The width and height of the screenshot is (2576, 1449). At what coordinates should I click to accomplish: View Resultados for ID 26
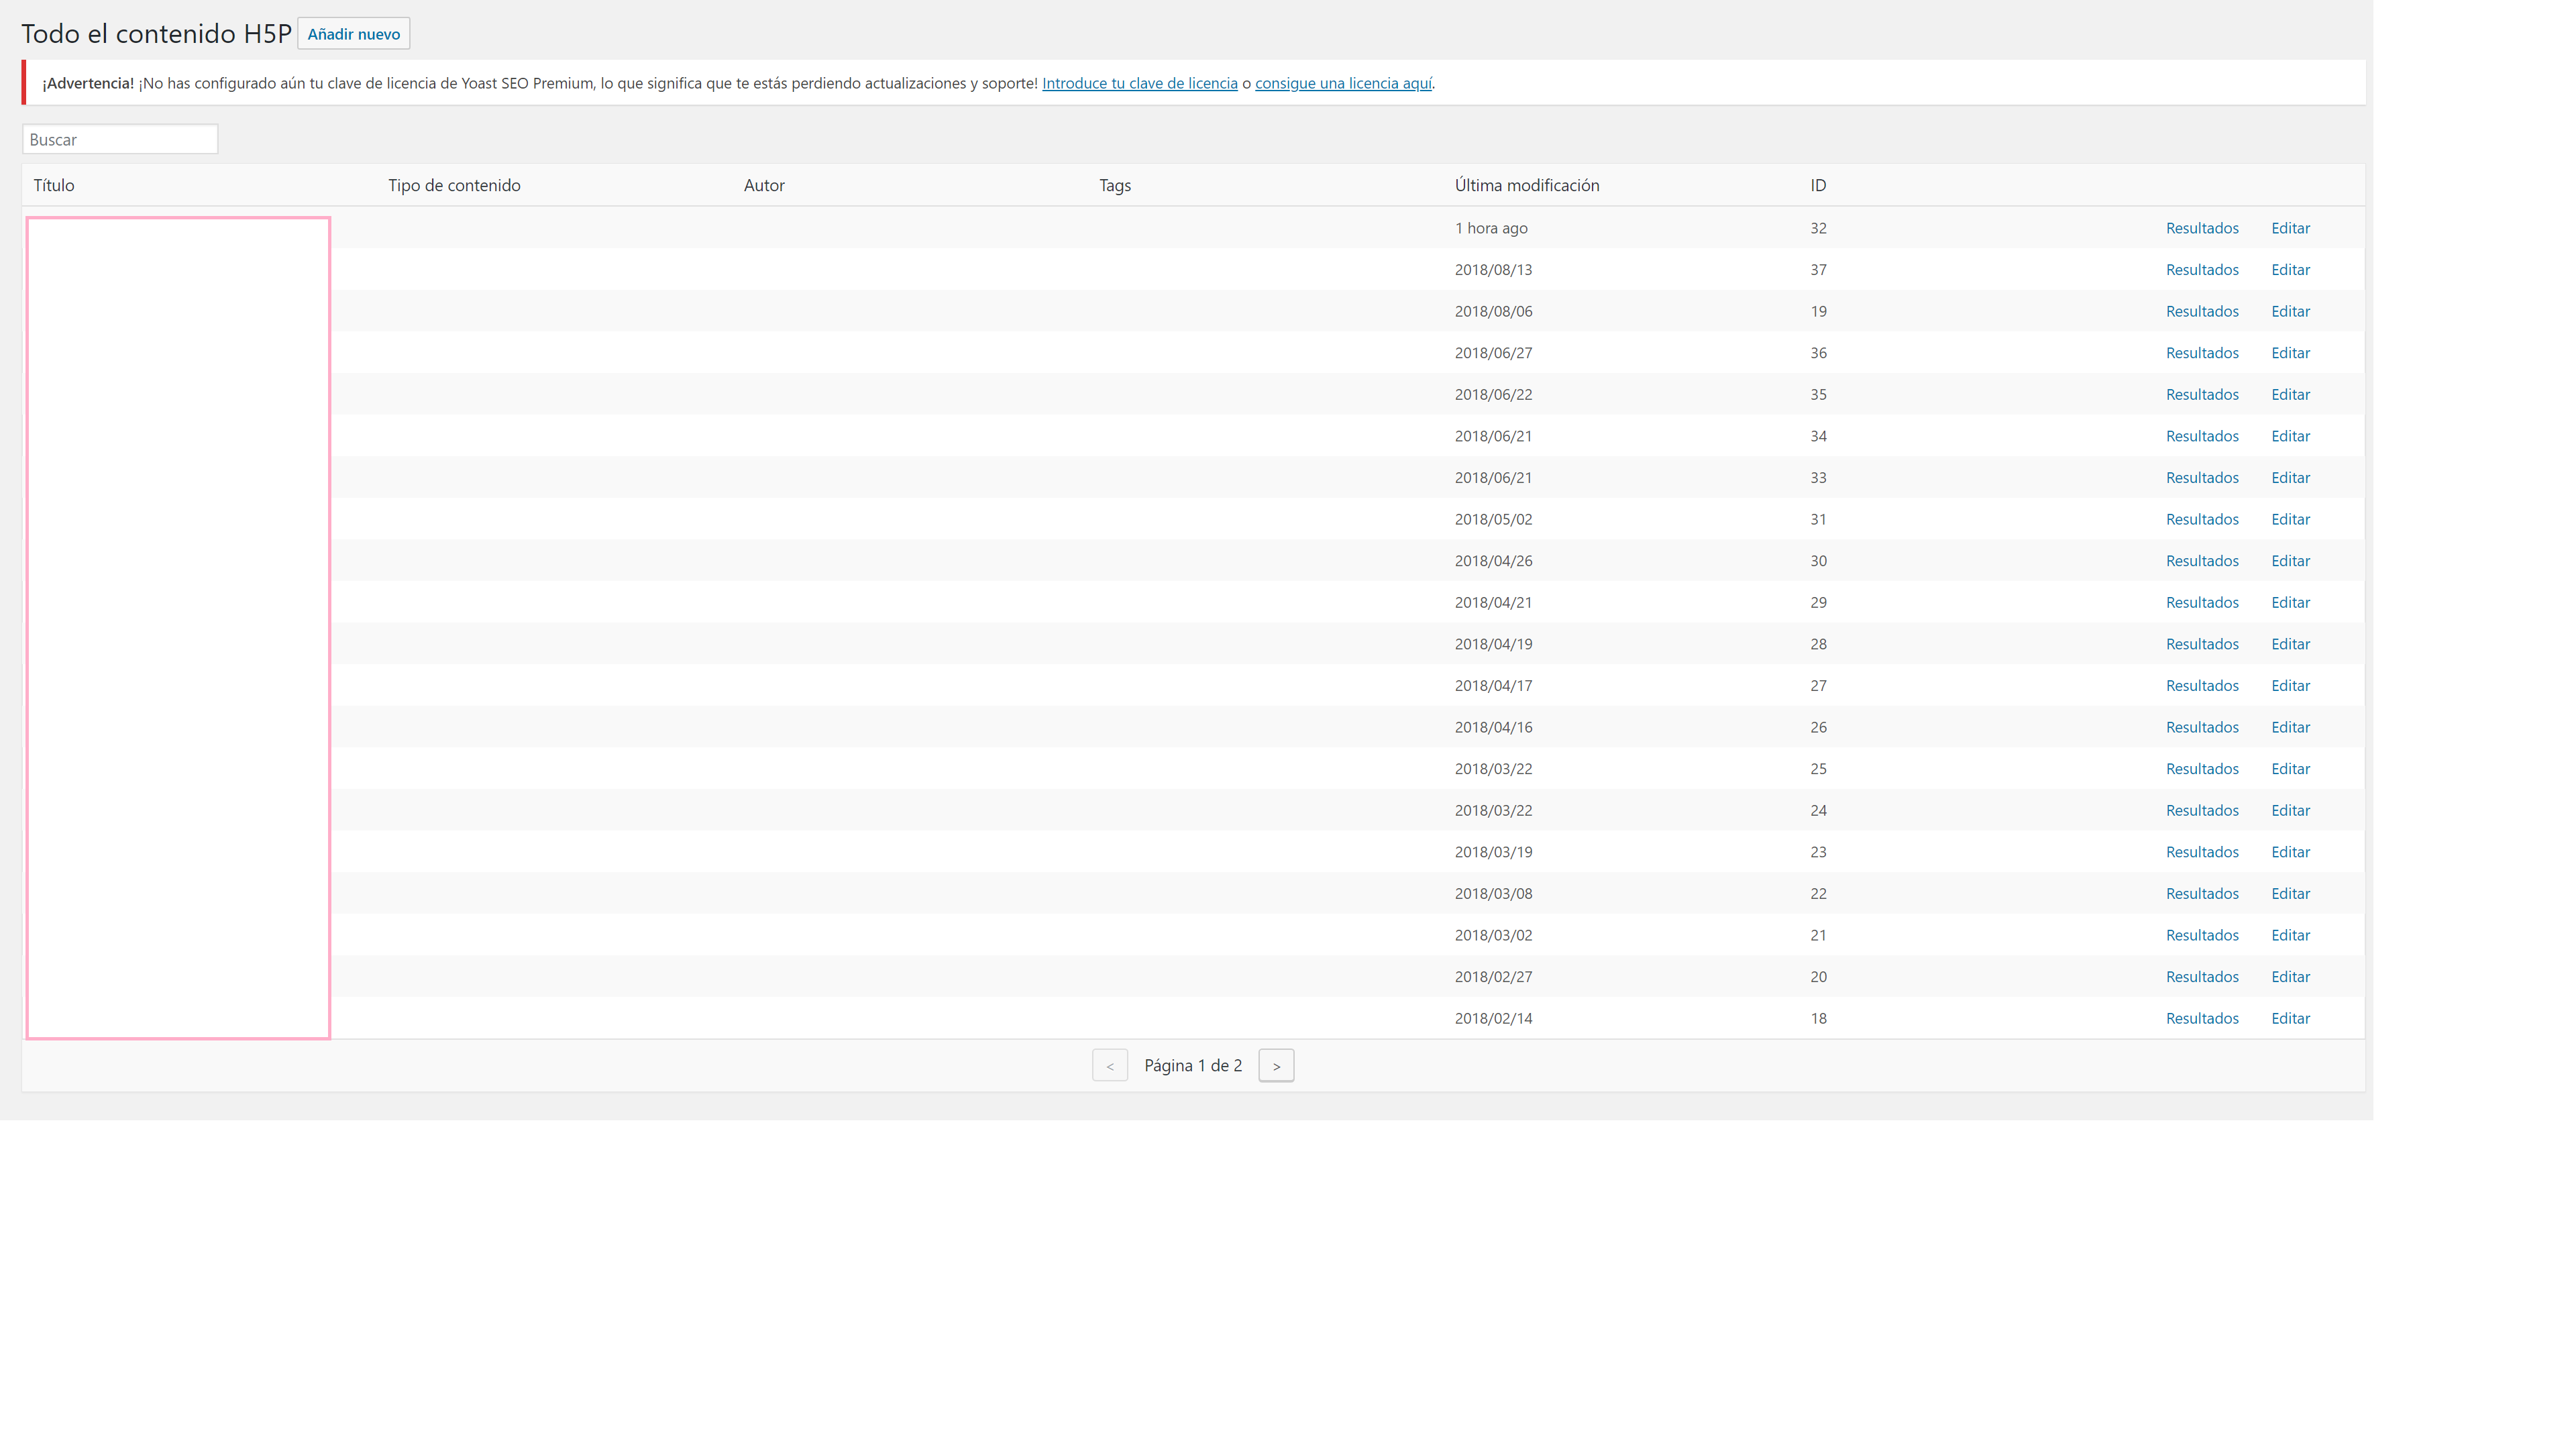[x=2202, y=727]
